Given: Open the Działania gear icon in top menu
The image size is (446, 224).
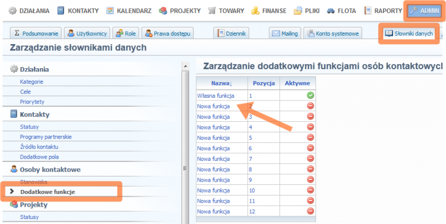Looking at the screenshot, I should [x=12, y=11].
